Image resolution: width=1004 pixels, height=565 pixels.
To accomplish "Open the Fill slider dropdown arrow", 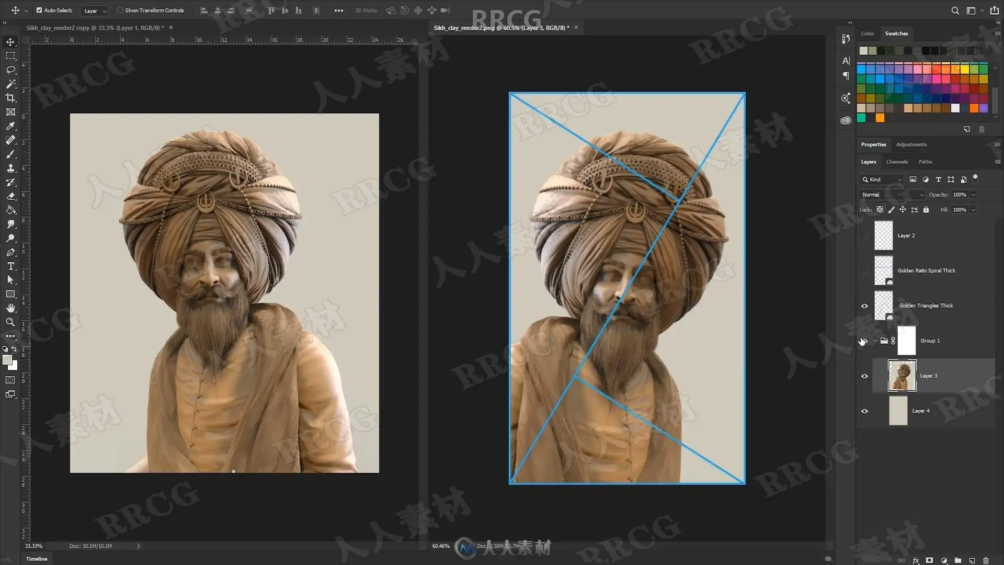I will [x=973, y=210].
